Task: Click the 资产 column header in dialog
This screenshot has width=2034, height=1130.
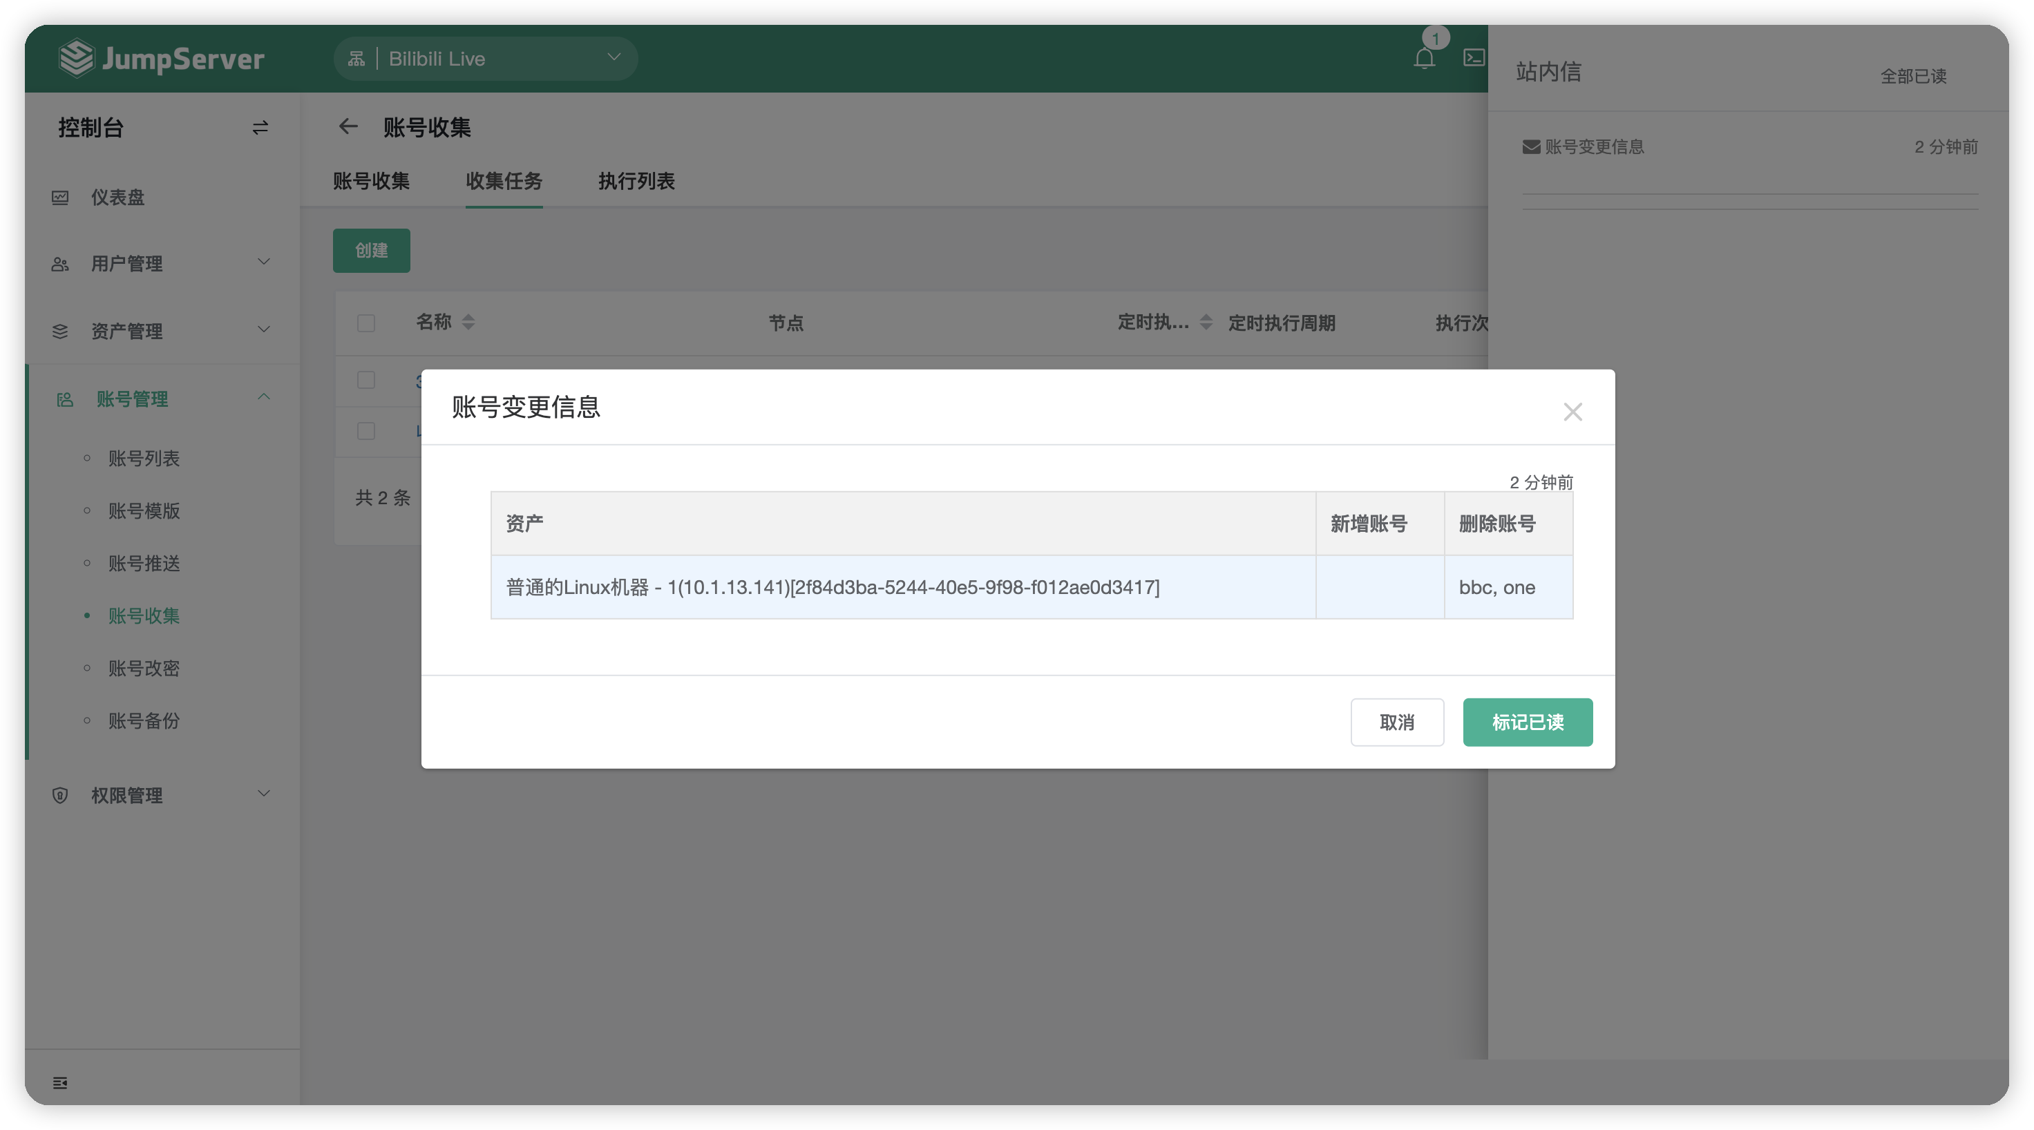Action: [903, 524]
